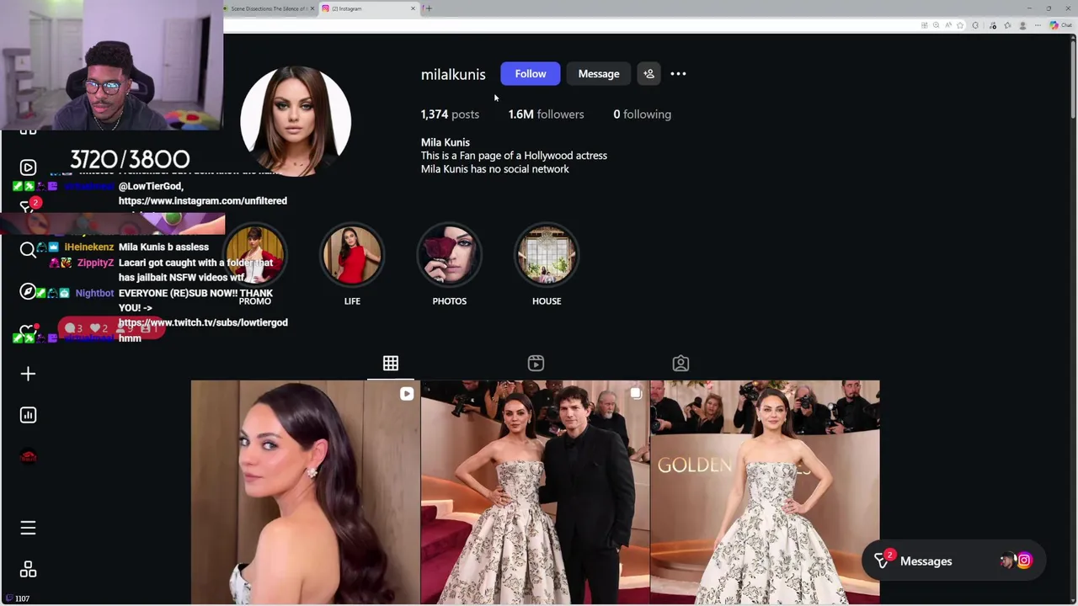Click the sidebar Create plus icon
Image resolution: width=1078 pixels, height=606 pixels.
(x=28, y=374)
